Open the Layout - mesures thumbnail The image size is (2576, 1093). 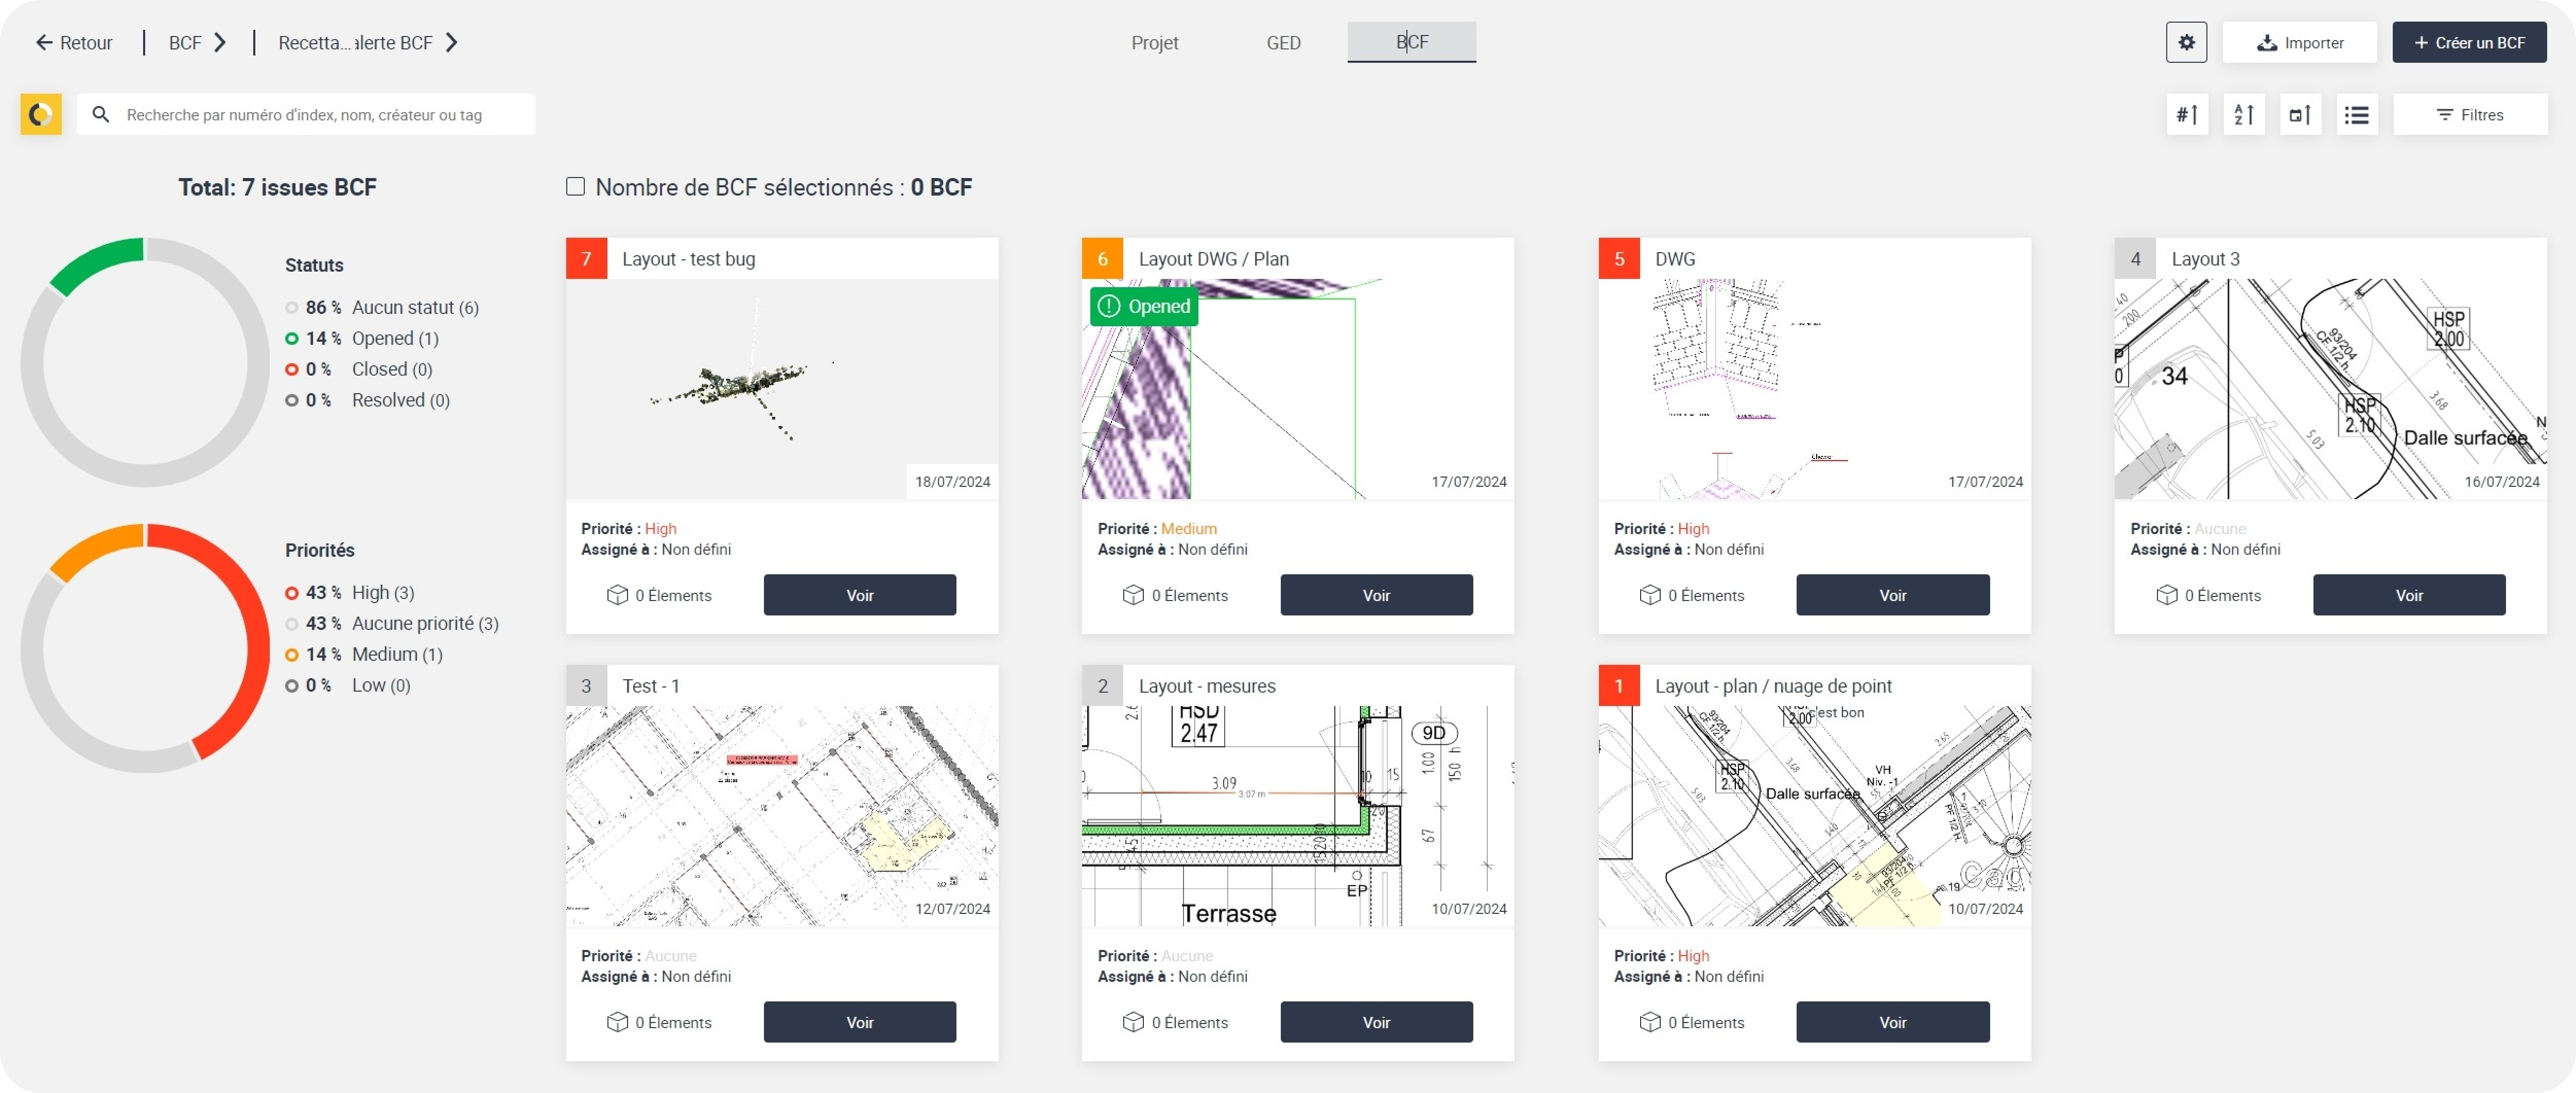click(1297, 816)
